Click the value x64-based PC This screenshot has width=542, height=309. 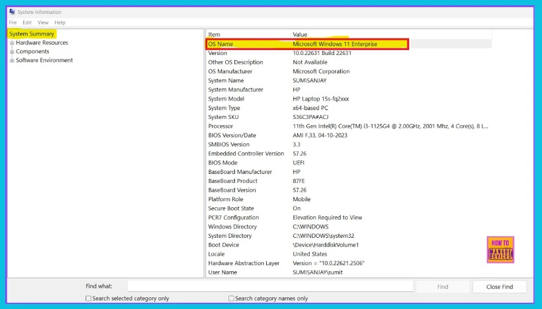[310, 108]
